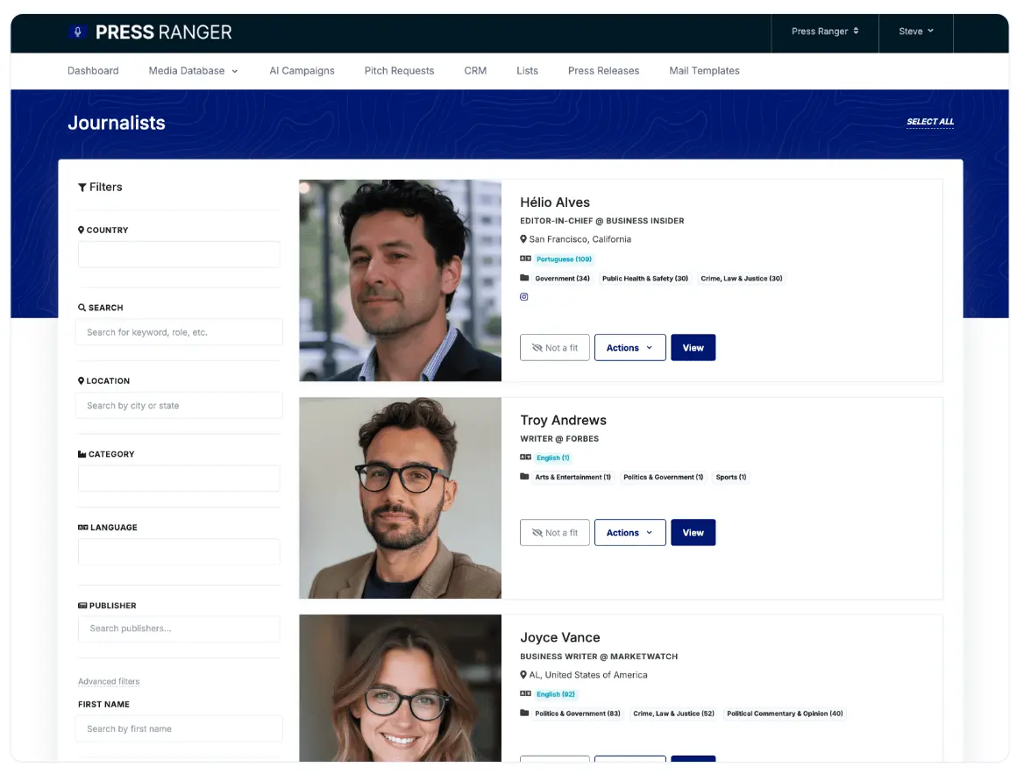The width and height of the screenshot is (1024, 774).
Task: Click the Search publishers field
Action: tap(179, 628)
